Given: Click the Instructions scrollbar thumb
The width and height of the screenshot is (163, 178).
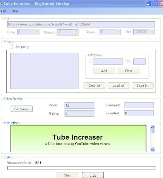Looking at the screenshot, I should [x=152, y=131].
